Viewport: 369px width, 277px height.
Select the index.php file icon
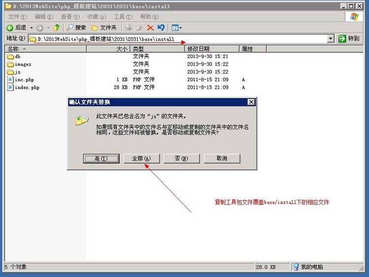pyautogui.click(x=10, y=87)
